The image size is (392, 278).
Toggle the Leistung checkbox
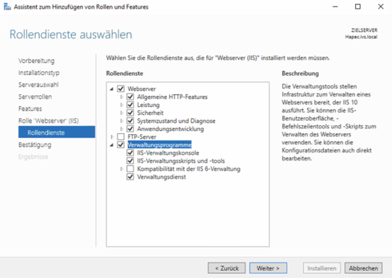coord(130,104)
